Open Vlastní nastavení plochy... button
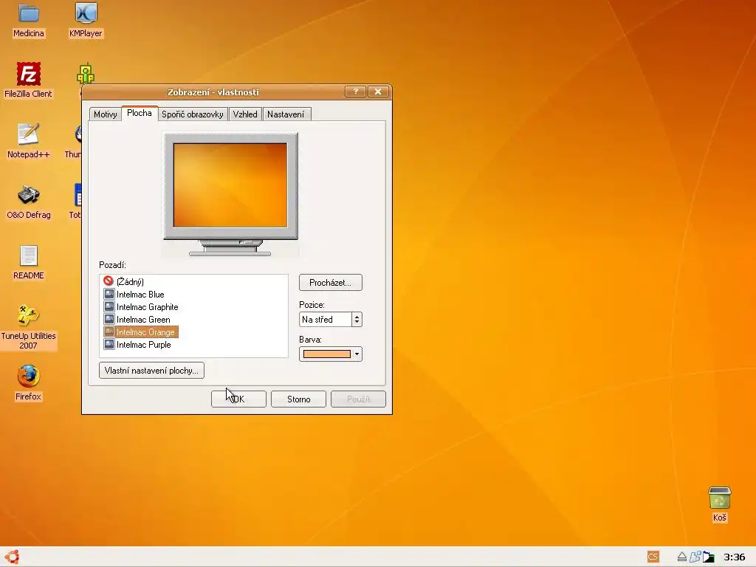The image size is (756, 567). [x=151, y=371]
